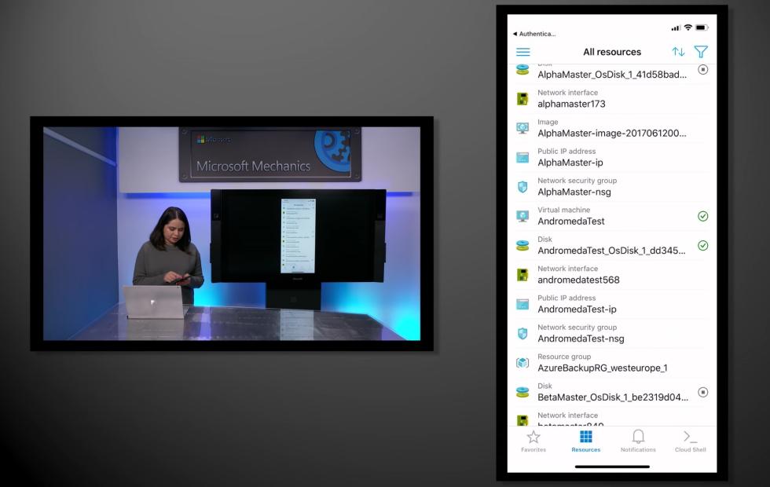Open andromedatest568 network interface entry

coord(578,280)
